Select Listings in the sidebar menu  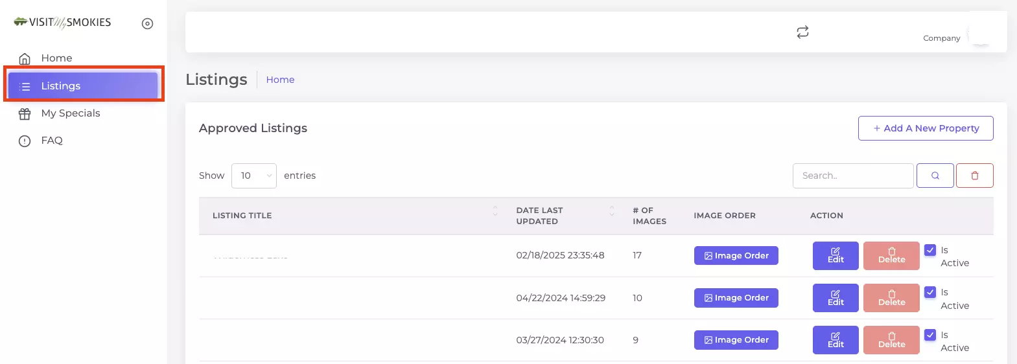point(83,85)
